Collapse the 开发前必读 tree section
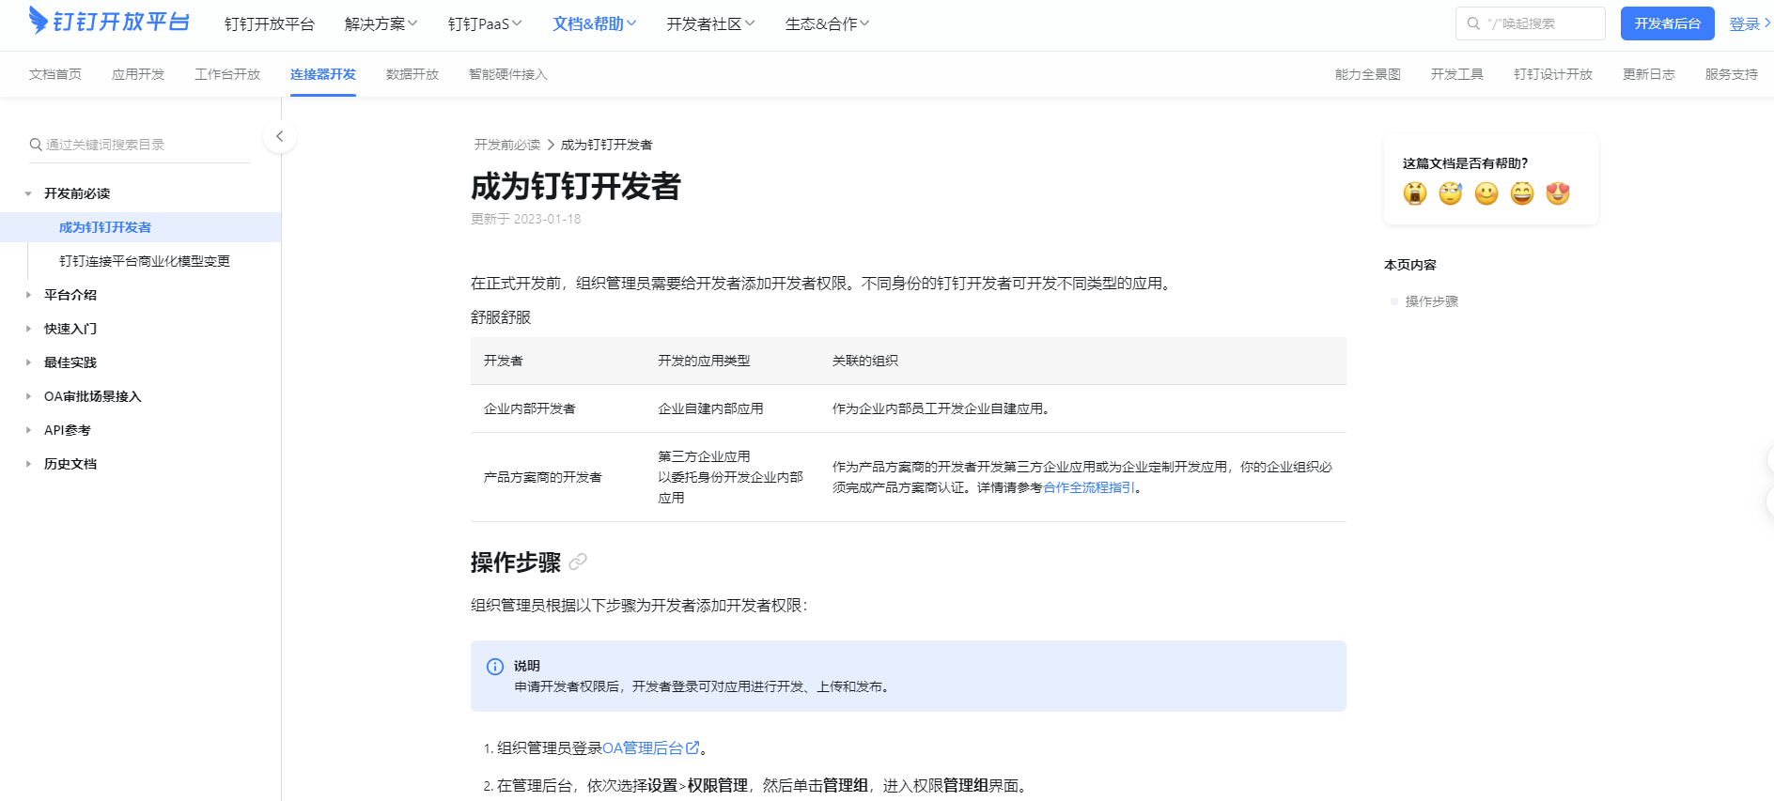Screen dimensions: 1774x801 coord(28,193)
